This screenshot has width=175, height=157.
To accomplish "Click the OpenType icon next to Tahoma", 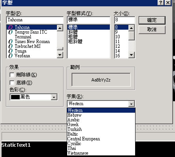I will [10, 27].
